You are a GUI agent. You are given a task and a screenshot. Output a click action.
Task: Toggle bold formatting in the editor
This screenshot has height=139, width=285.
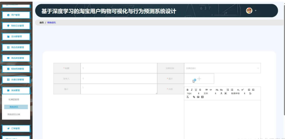[x=188, y=90]
